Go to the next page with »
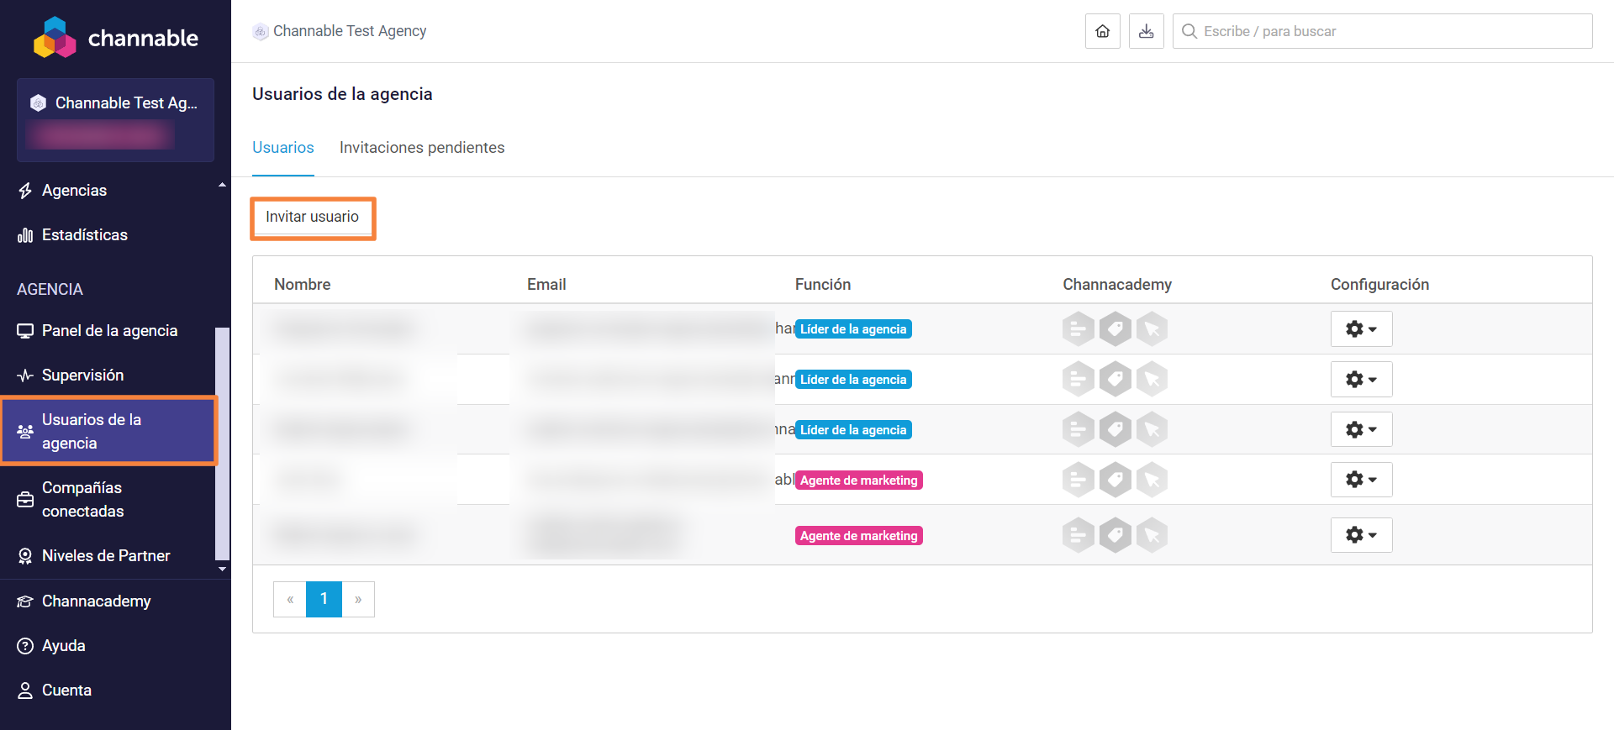This screenshot has height=730, width=1614. point(358,600)
